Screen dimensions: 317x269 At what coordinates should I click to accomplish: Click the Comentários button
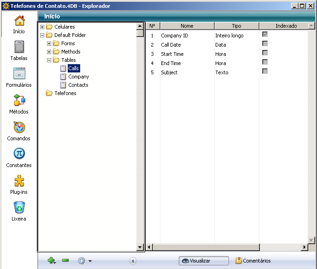[x=253, y=261]
